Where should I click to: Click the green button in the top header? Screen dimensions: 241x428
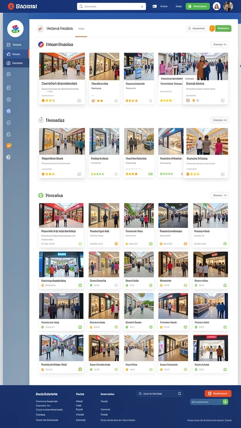197,6
